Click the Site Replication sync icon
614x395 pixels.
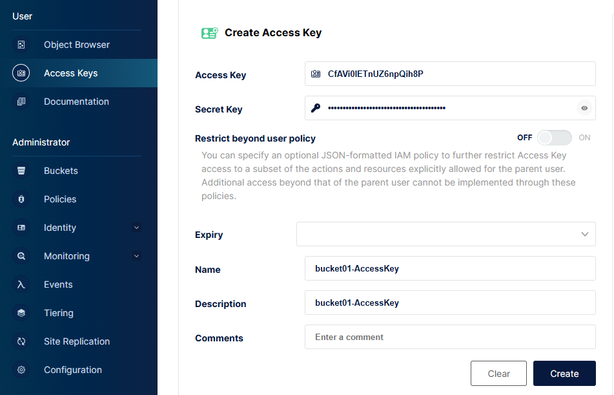click(21, 341)
